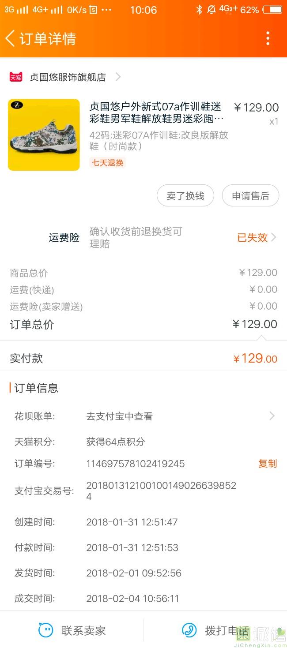Open 花呗账单 row chevron
The width and height of the screenshot is (287, 648).
tap(272, 416)
